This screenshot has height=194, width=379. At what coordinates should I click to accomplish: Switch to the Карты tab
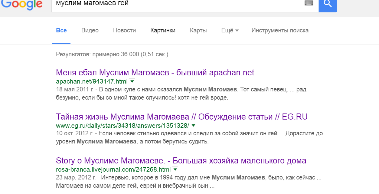(x=198, y=30)
